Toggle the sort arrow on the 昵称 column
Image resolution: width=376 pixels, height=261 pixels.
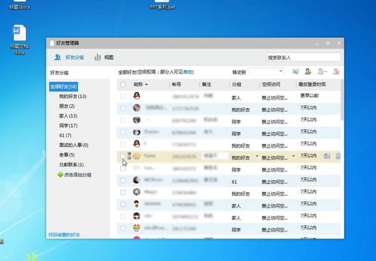(x=147, y=84)
